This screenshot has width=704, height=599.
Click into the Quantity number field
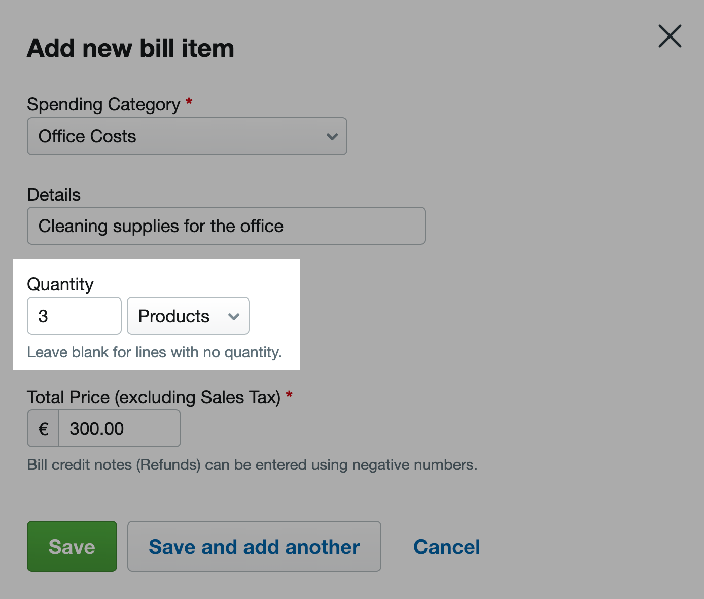74,316
